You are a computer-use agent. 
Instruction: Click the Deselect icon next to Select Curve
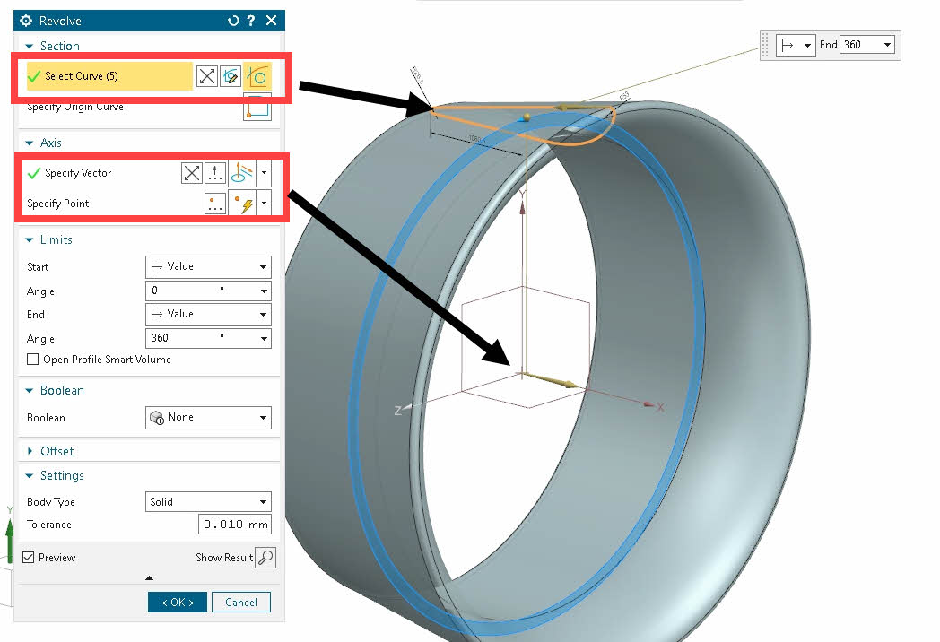tap(206, 76)
